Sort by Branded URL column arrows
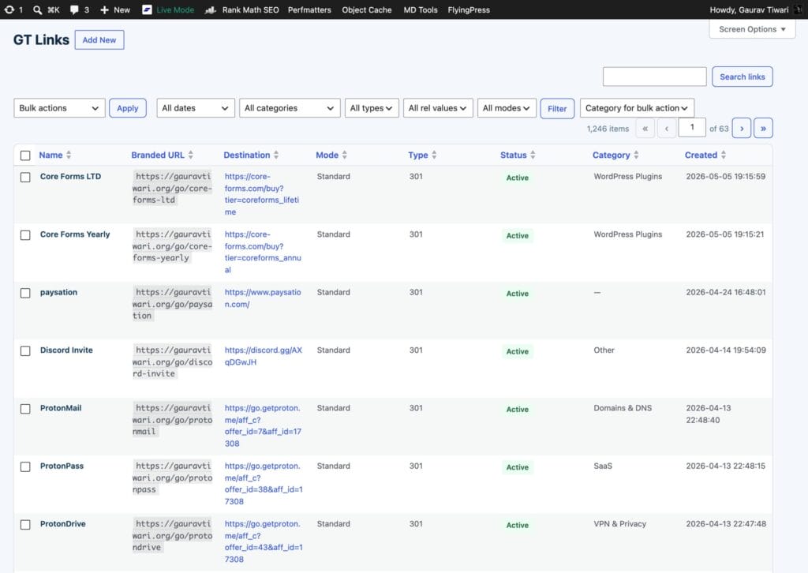 (x=191, y=155)
